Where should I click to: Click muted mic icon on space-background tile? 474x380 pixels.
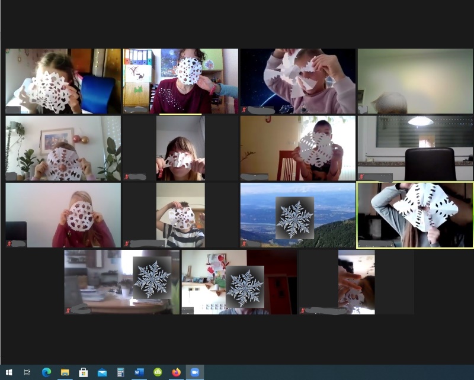click(244, 110)
